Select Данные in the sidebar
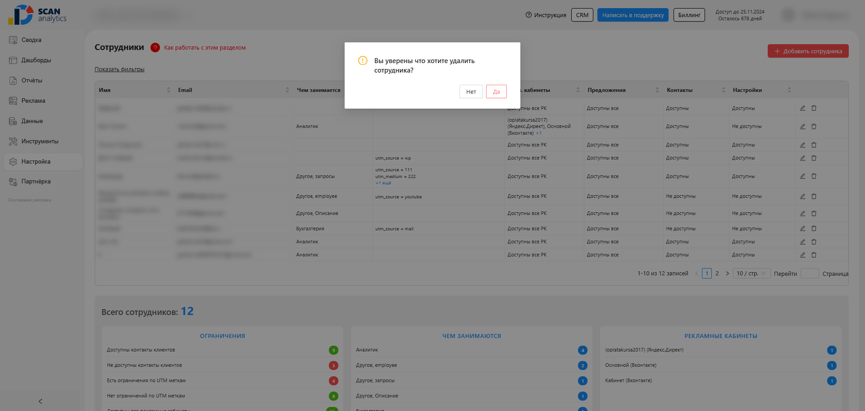 (x=32, y=121)
